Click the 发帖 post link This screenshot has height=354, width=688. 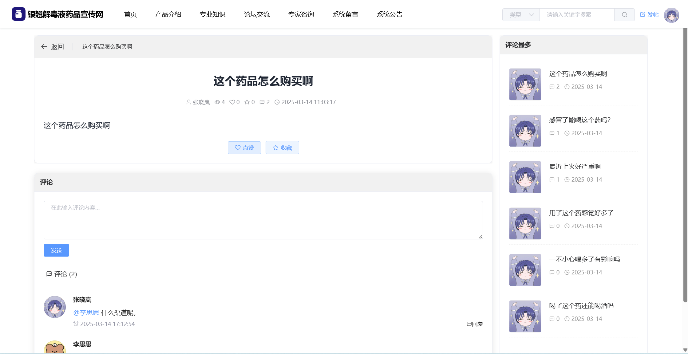point(649,15)
